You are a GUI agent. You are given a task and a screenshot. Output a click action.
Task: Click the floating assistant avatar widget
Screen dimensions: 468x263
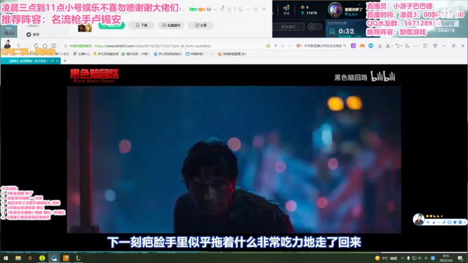[418, 219]
